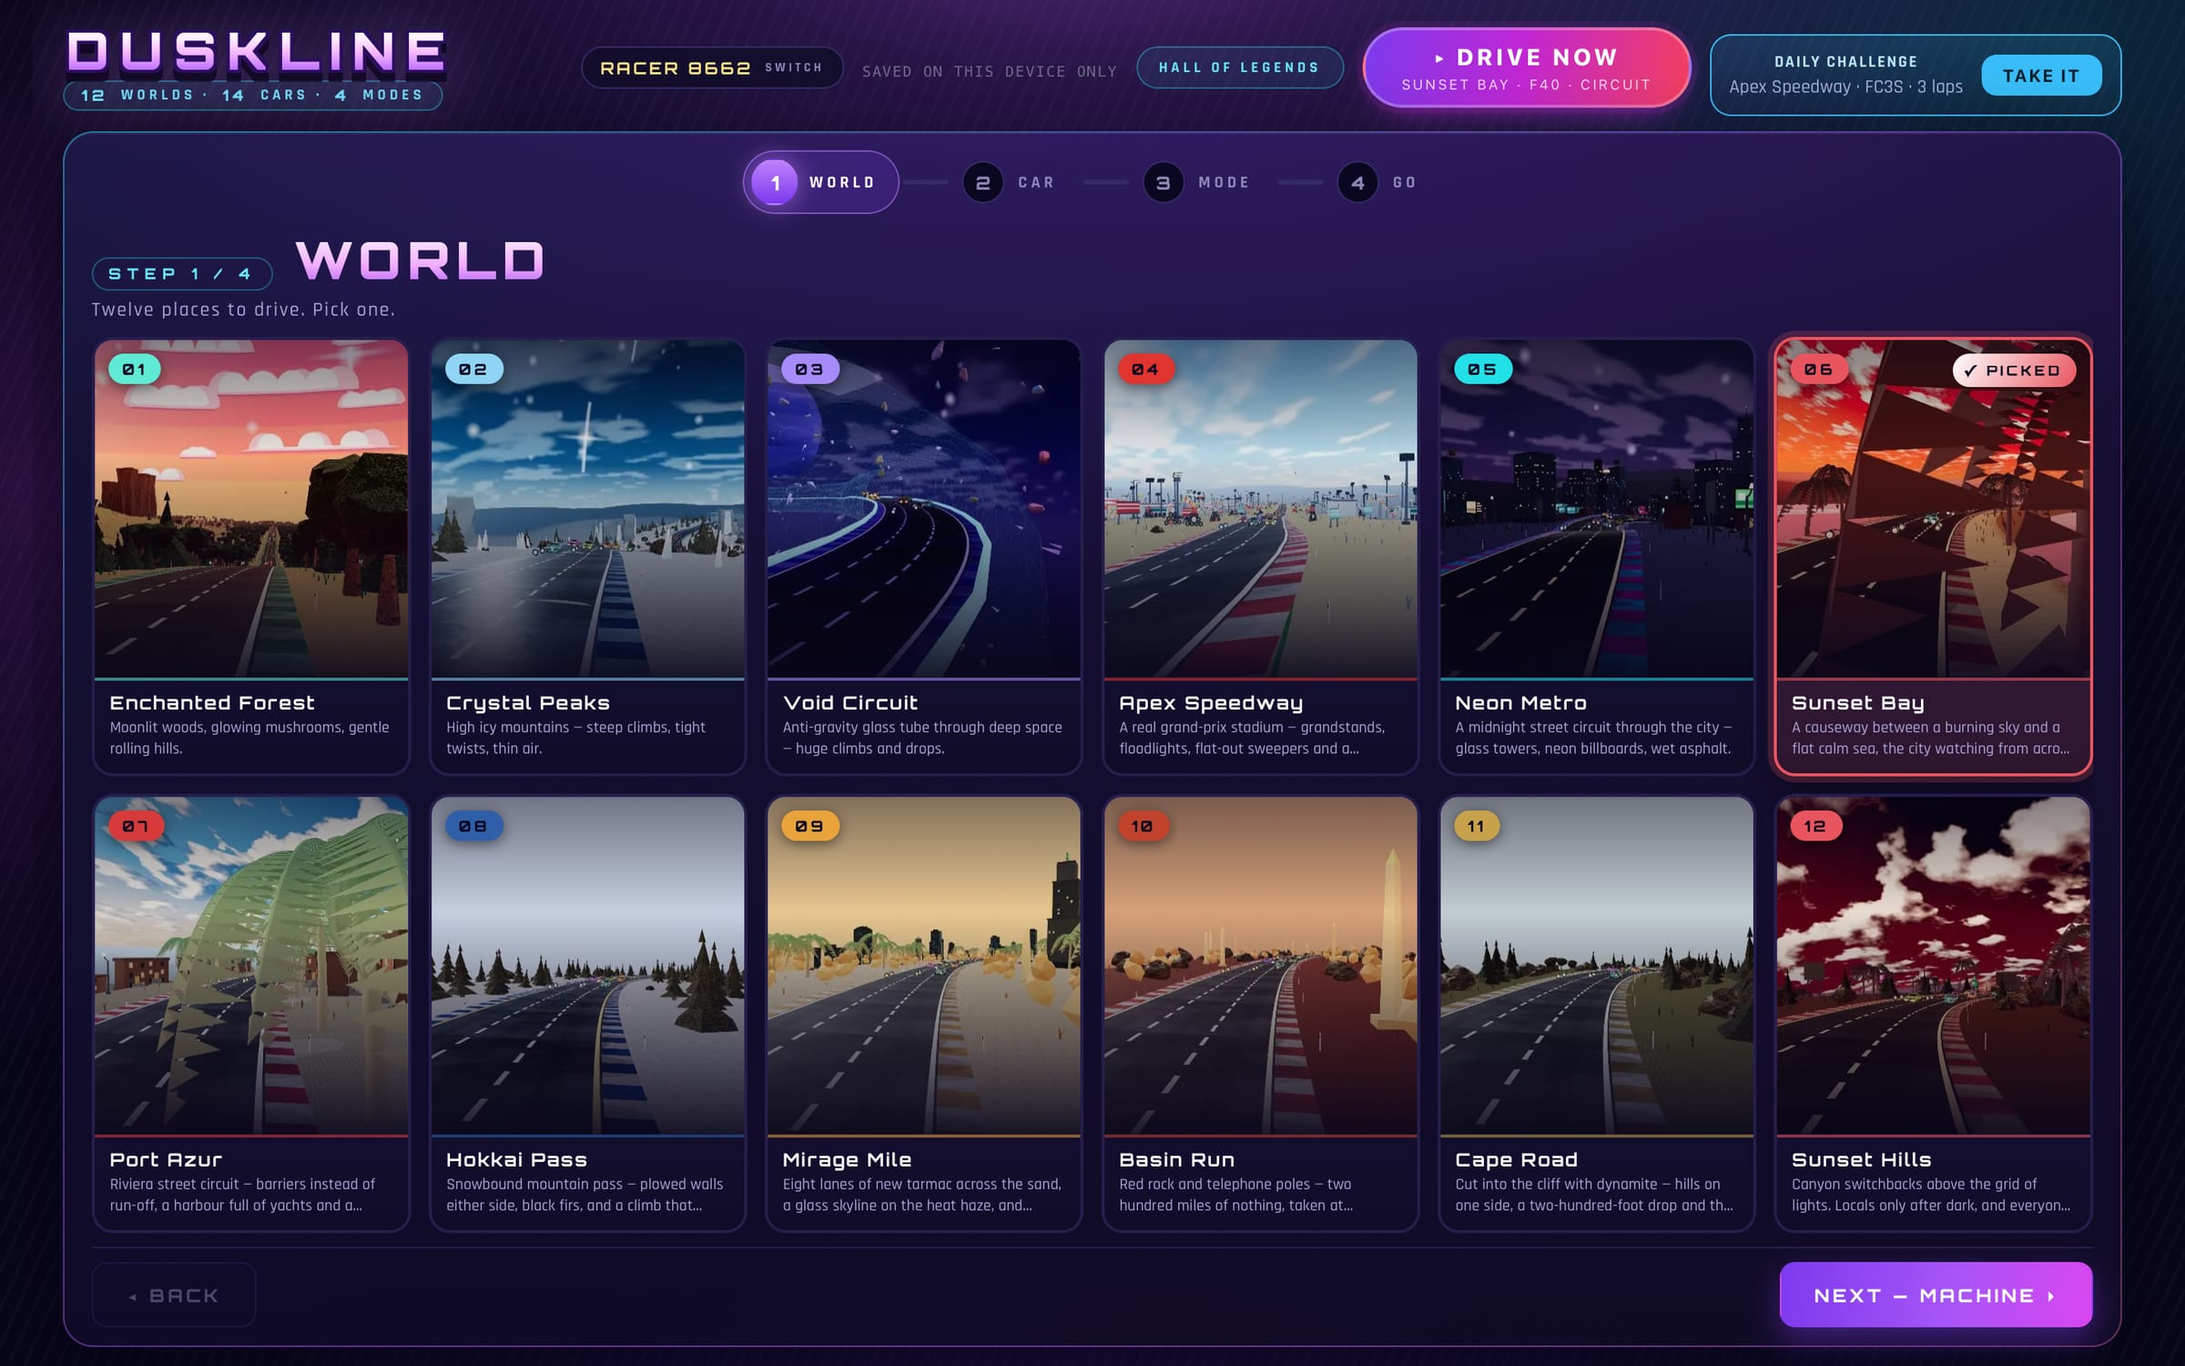Image resolution: width=2185 pixels, height=1366 pixels.
Task: Click the Next – Machine button
Action: (x=1936, y=1295)
